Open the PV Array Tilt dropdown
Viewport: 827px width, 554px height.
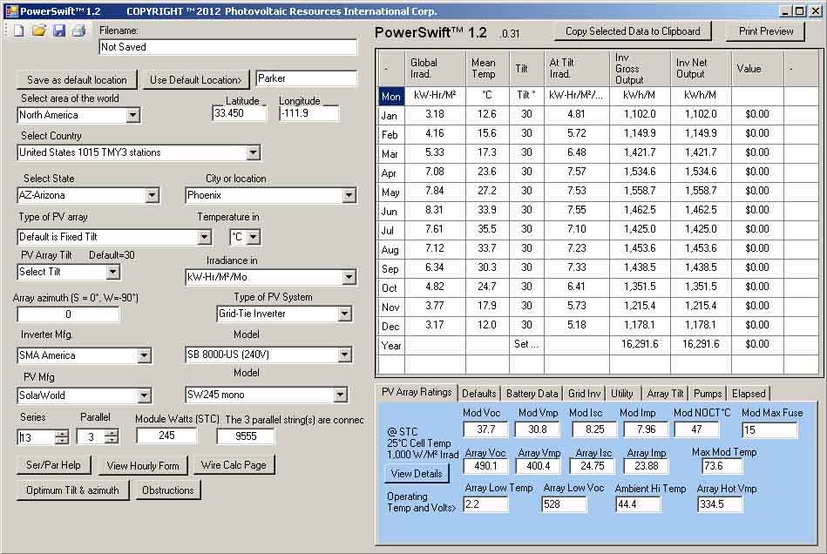(112, 272)
